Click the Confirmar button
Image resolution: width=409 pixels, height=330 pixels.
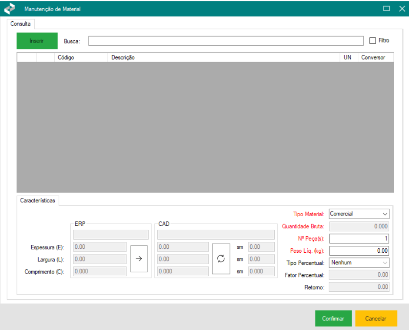333,318
